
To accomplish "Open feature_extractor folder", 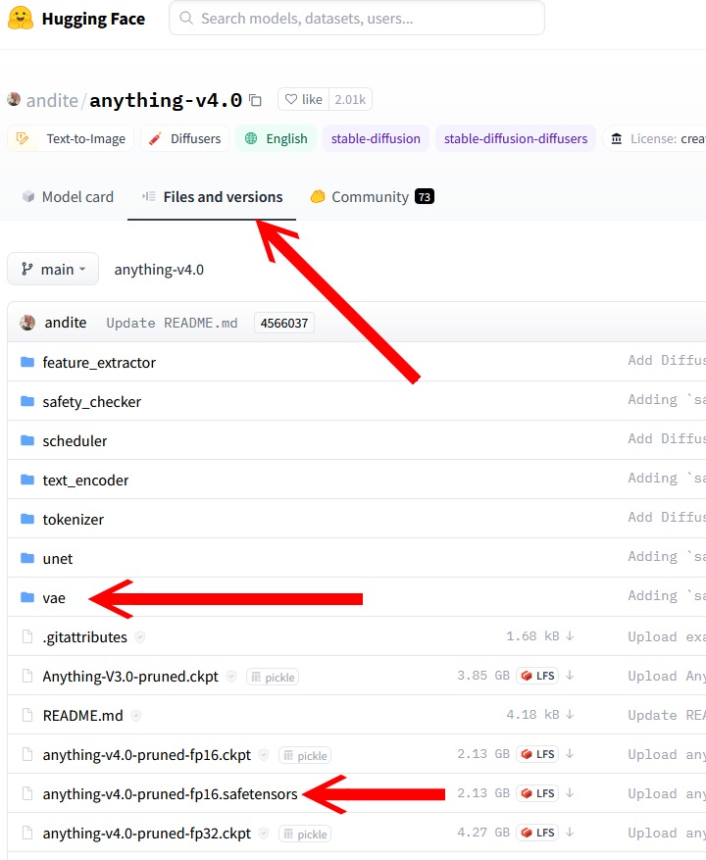I will (99, 363).
